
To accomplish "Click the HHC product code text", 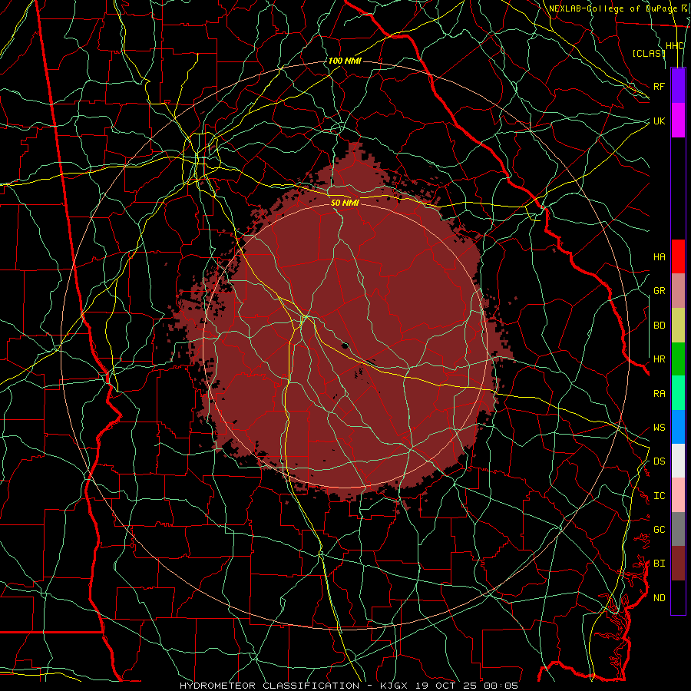I will (675, 46).
